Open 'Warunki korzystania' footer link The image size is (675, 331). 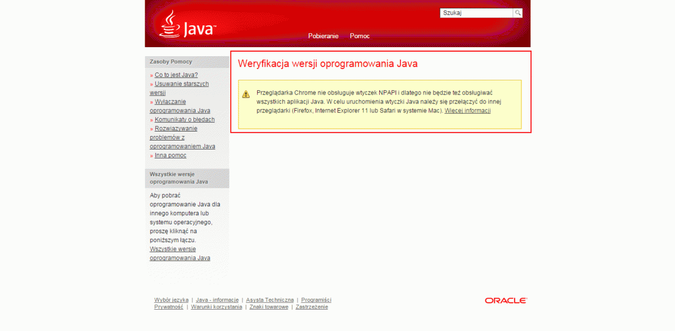217,307
